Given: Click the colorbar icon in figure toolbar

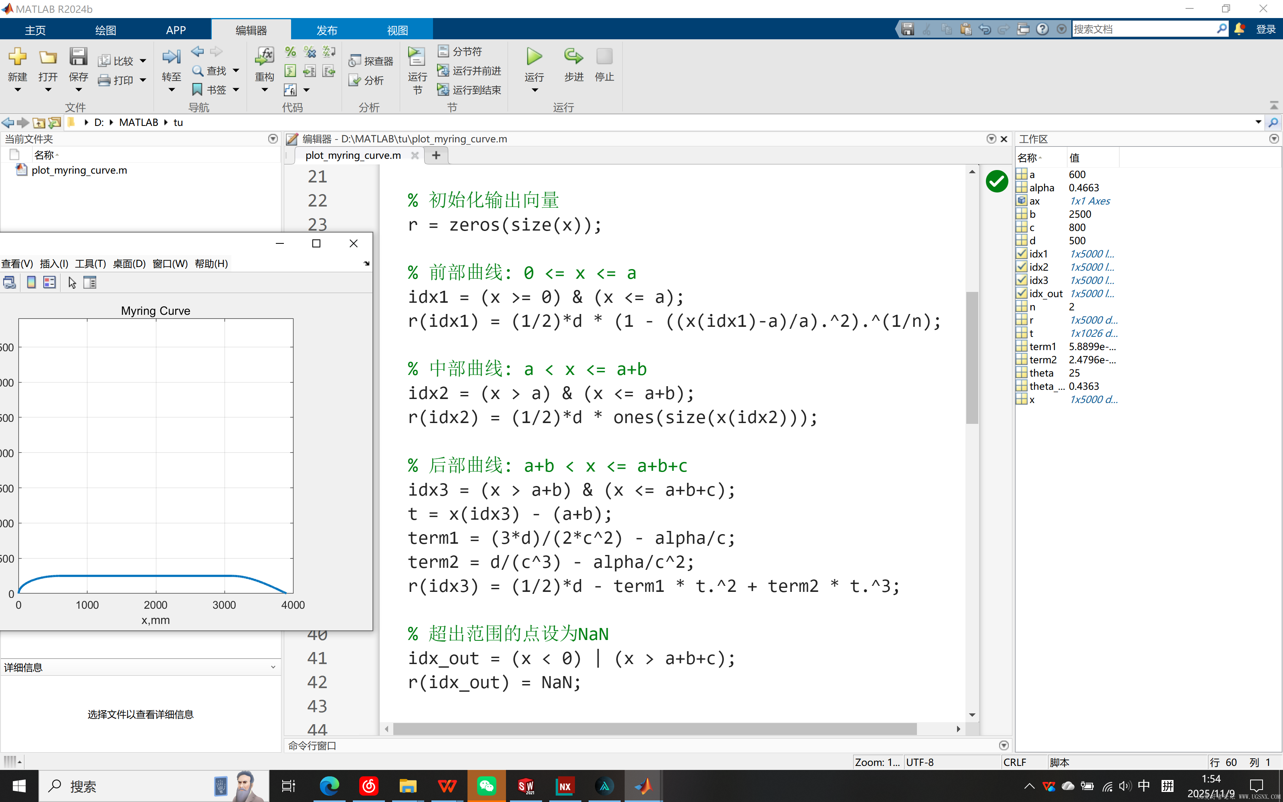Looking at the screenshot, I should 31,282.
